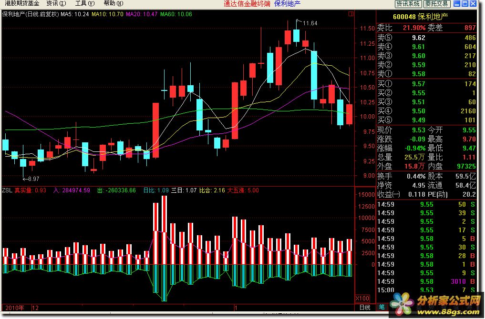Click the 600048 保利地产 stock title

point(420,17)
